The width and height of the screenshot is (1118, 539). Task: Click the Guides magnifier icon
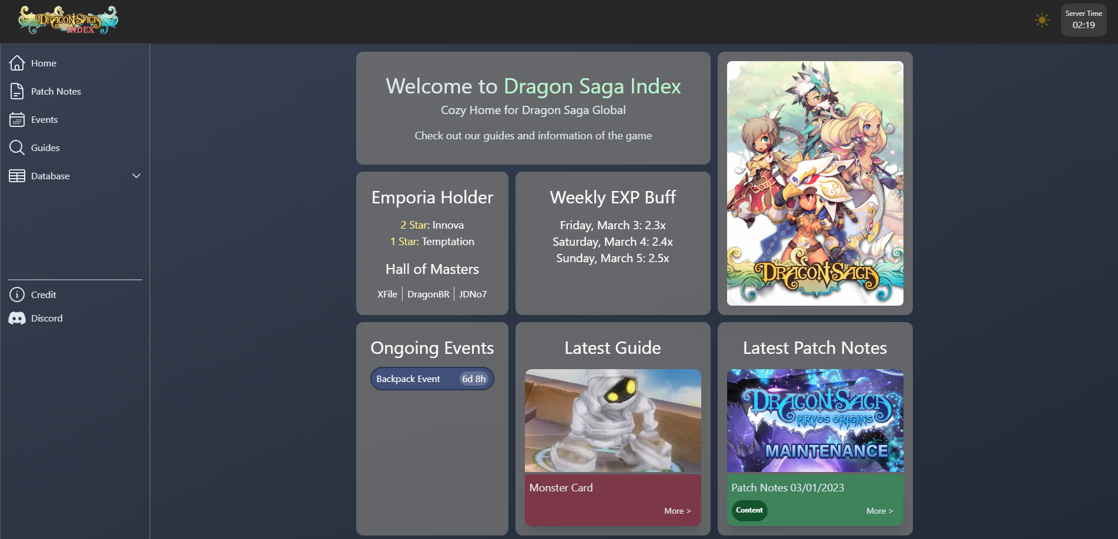[x=17, y=148]
